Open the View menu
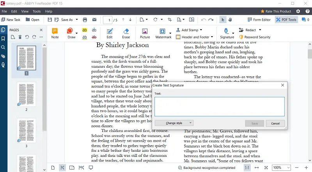Screen dimensions: 312x172 pos(25,11)
